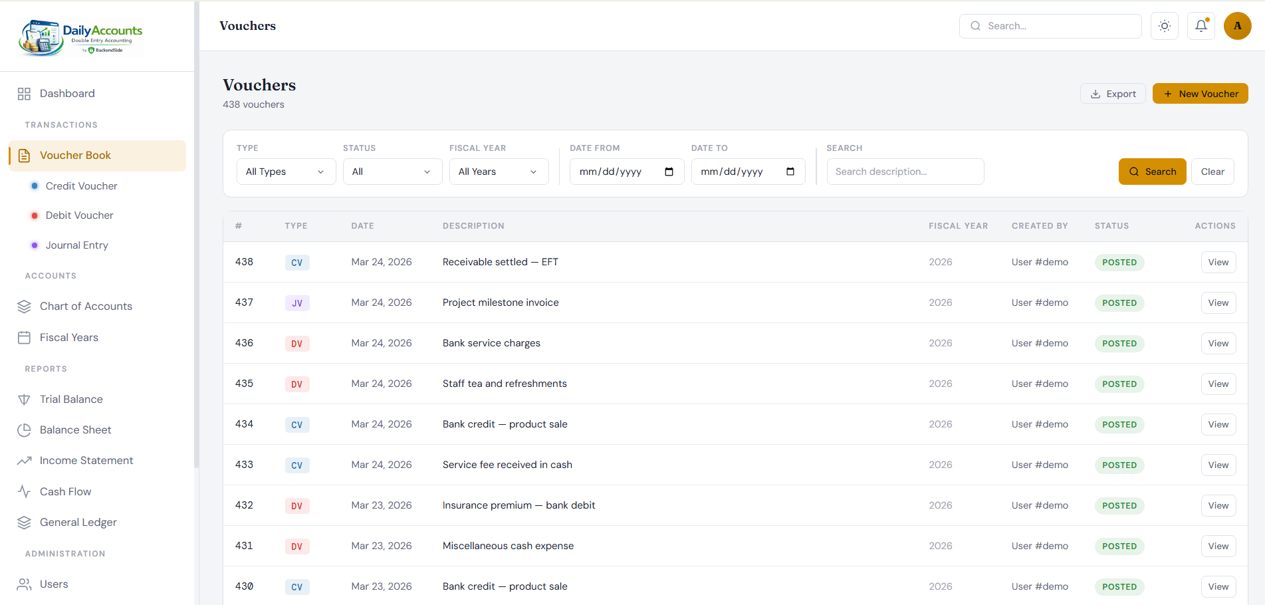Toggle the theme with the sun icon
1265x605 pixels.
click(x=1164, y=25)
